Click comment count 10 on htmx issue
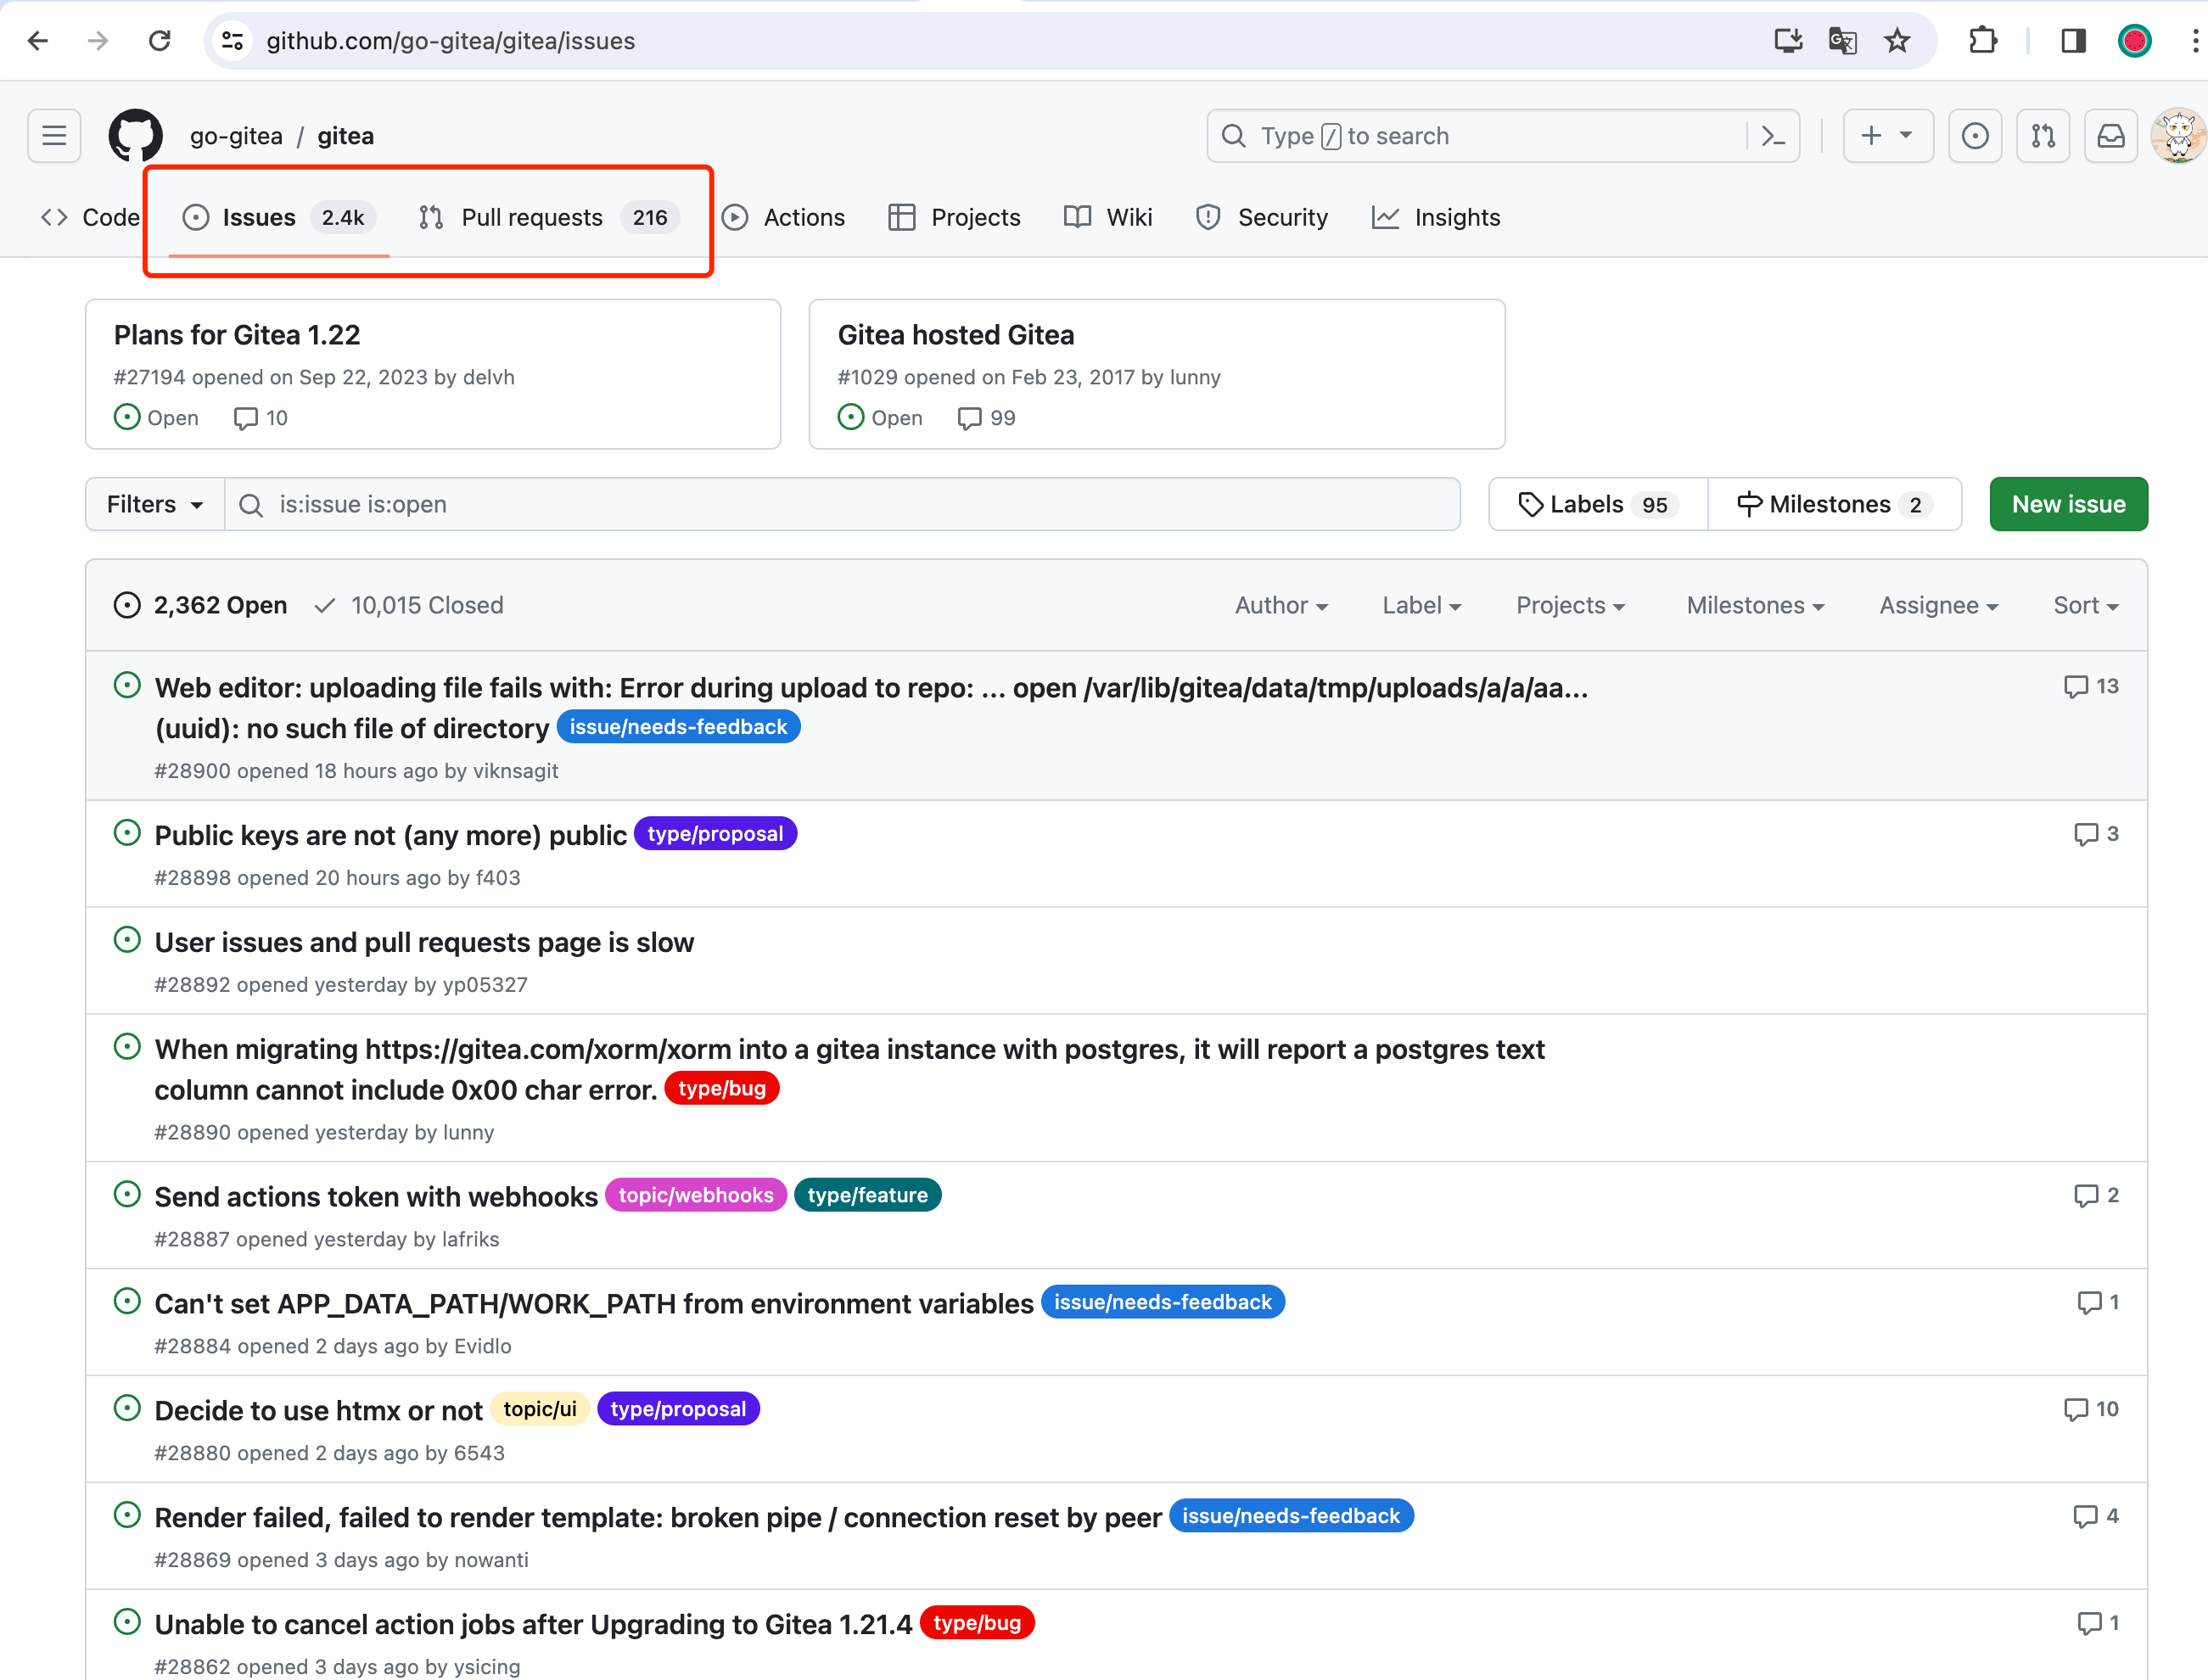Image resolution: width=2208 pixels, height=1680 pixels. [2091, 1409]
